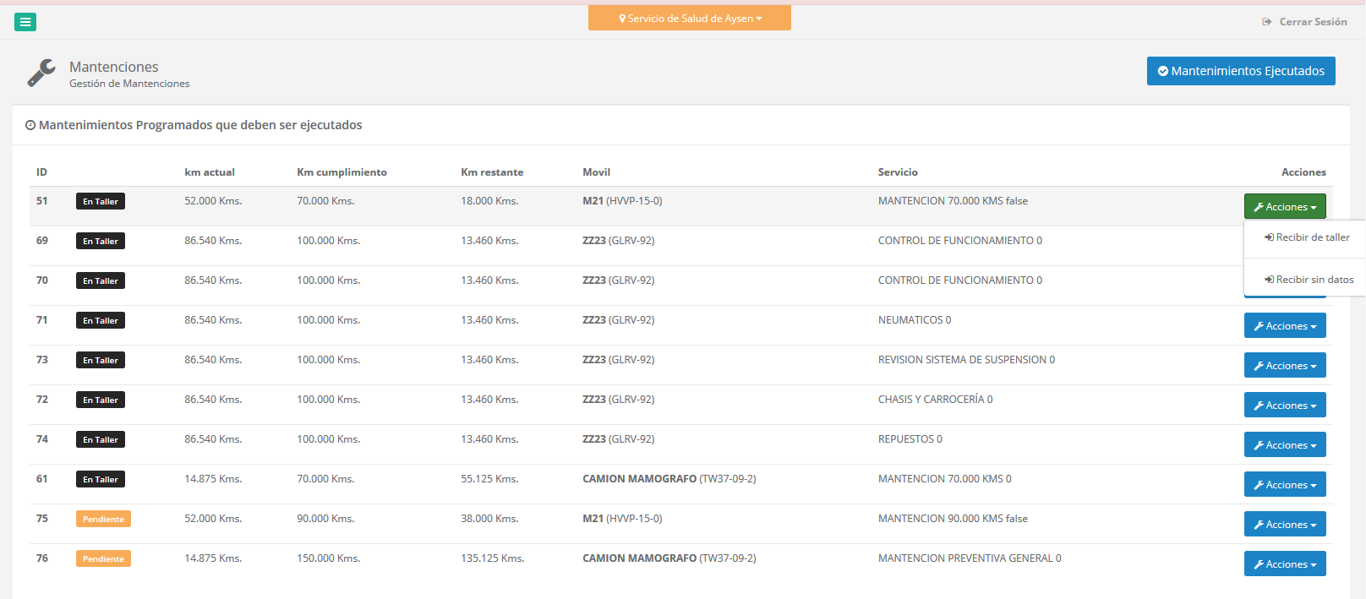Open Servicio de Salud de Aysen dropdown
Screen dimensions: 1366x599
pos(690,18)
